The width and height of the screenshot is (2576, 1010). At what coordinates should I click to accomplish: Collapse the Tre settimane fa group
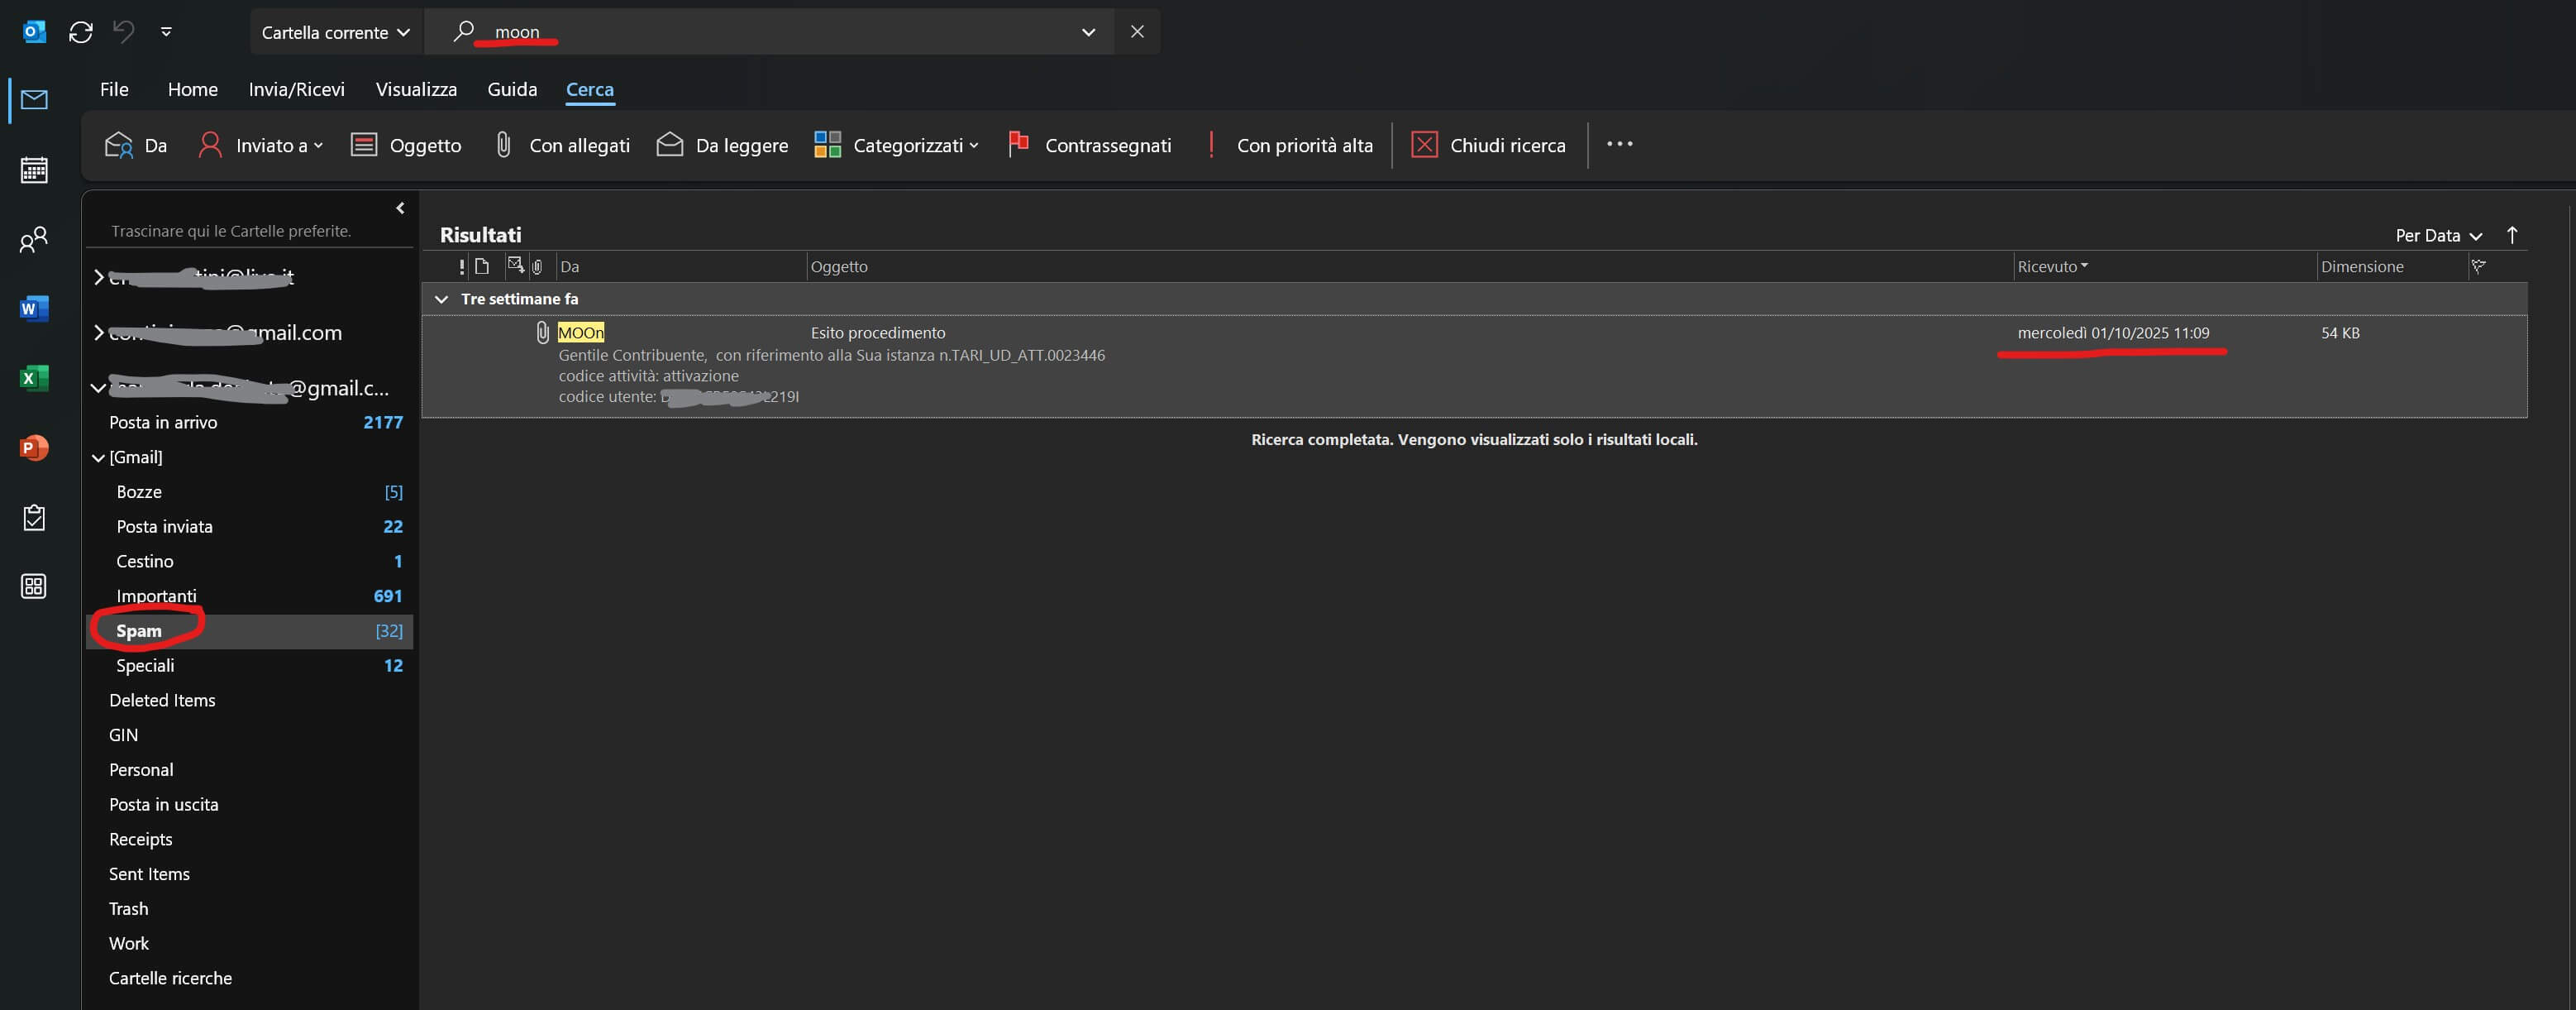[441, 299]
